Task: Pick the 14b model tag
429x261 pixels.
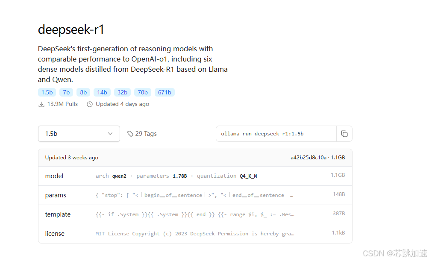Action: 102,92
